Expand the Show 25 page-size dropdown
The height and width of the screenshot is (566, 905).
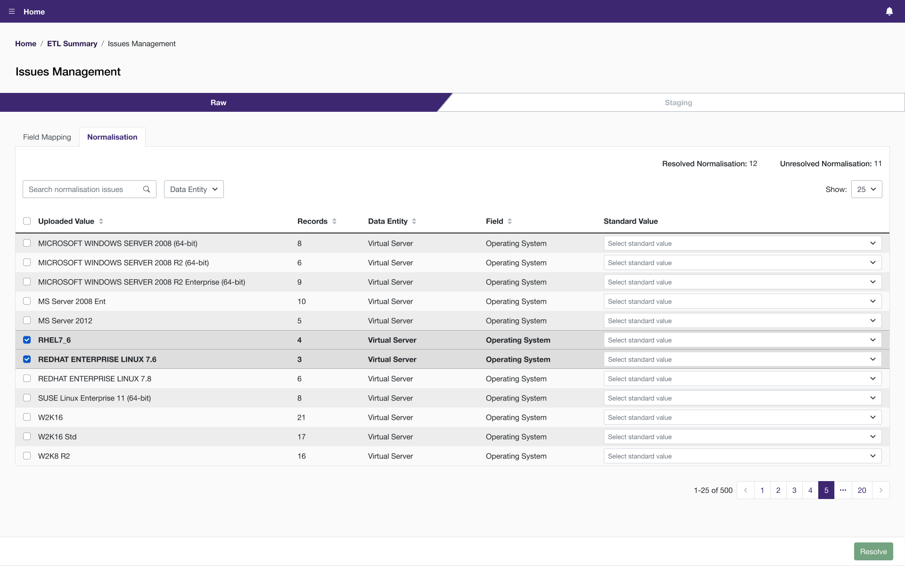point(866,189)
